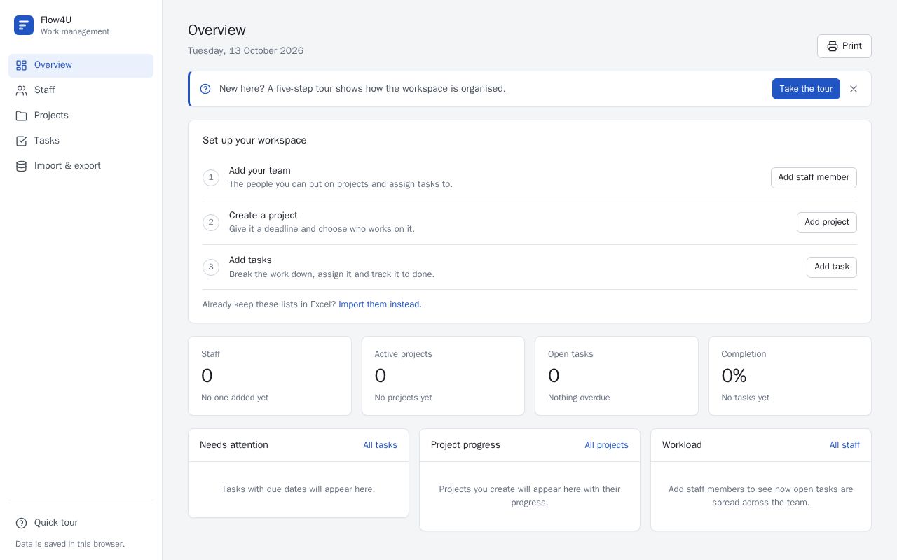Dismiss the tour banner with the X
Image resolution: width=897 pixels, height=560 pixels.
(854, 89)
